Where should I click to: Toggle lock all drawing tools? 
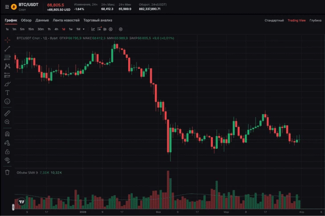tap(7, 151)
